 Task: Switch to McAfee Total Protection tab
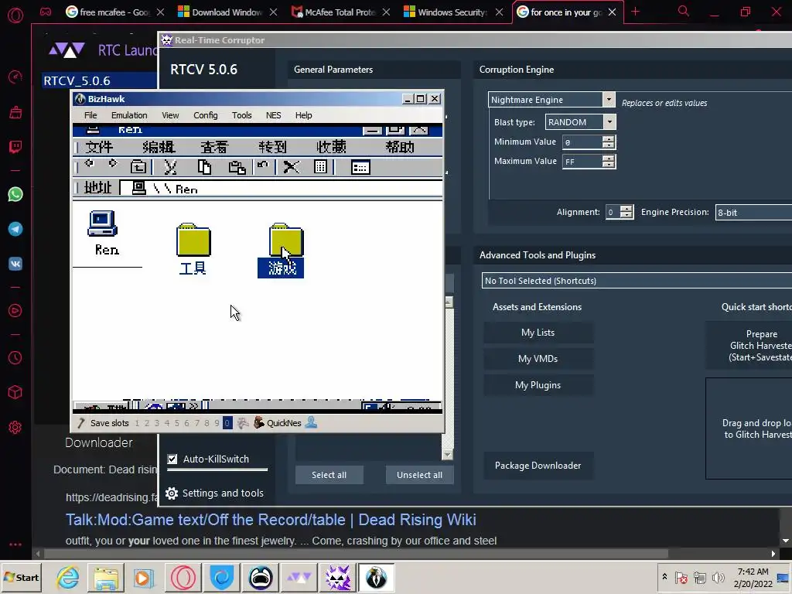click(x=340, y=12)
